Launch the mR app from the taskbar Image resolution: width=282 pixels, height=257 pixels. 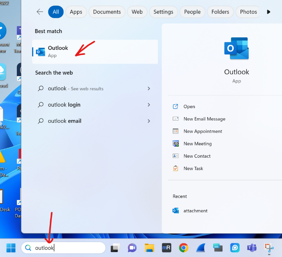(x=166, y=248)
